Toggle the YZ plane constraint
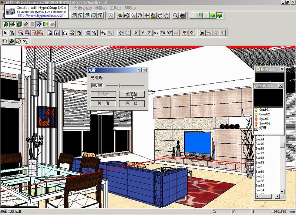Image resolution: width=296 pixels, height=215 pixels. (169, 33)
